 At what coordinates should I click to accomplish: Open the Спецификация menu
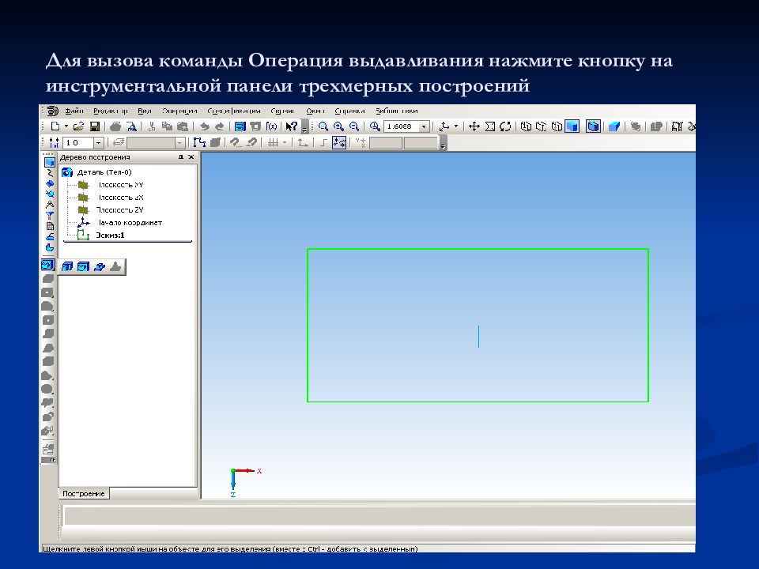234,111
